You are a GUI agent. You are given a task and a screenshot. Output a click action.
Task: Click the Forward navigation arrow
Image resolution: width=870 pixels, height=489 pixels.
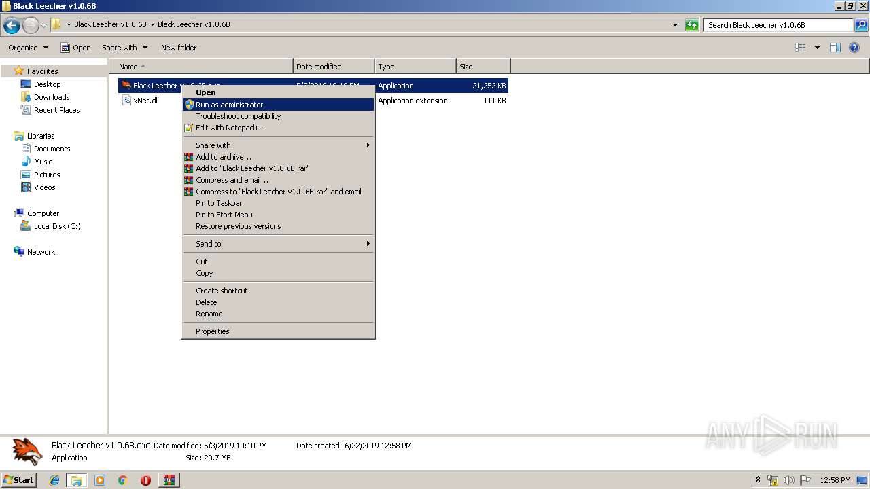coord(31,26)
